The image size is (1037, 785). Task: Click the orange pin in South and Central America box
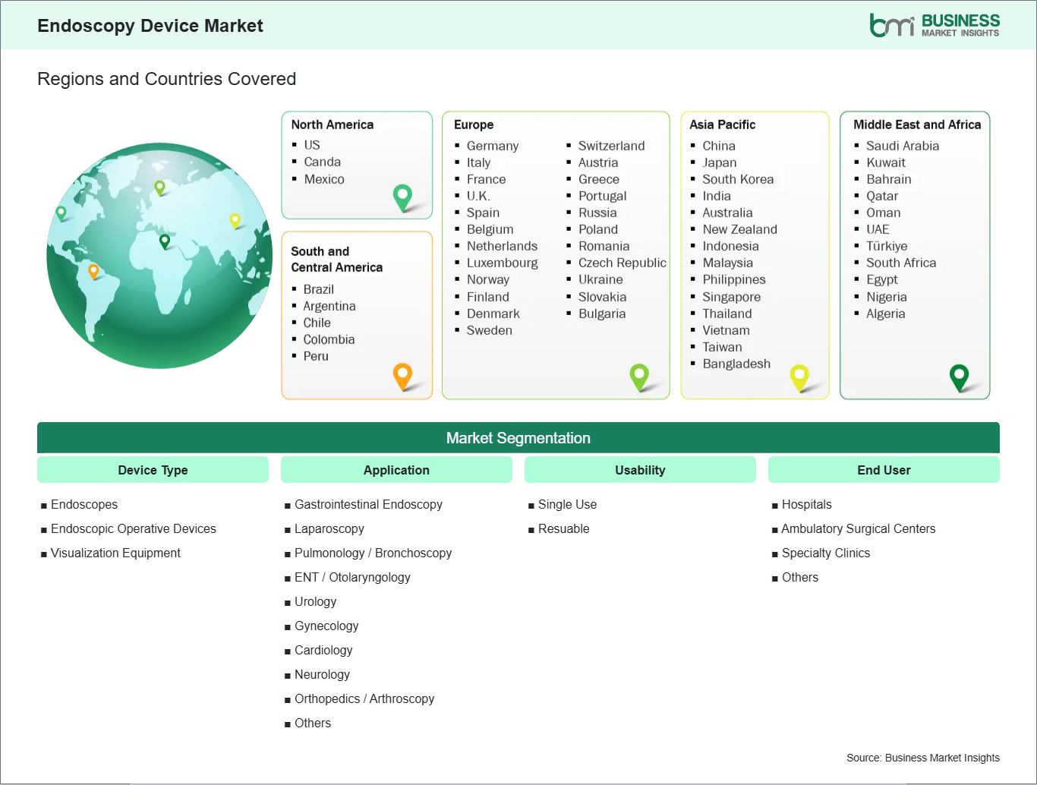pos(402,375)
